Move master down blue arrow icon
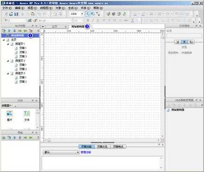The width and height of the screenshot is (204, 172). (20, 137)
